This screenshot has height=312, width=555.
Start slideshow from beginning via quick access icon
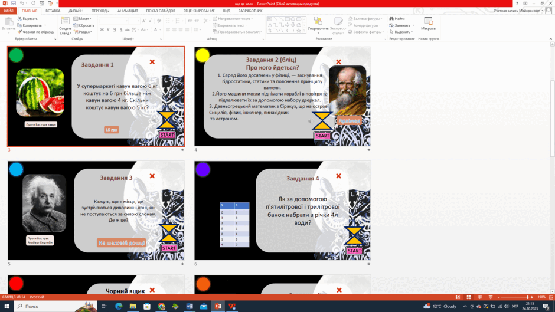42,3
